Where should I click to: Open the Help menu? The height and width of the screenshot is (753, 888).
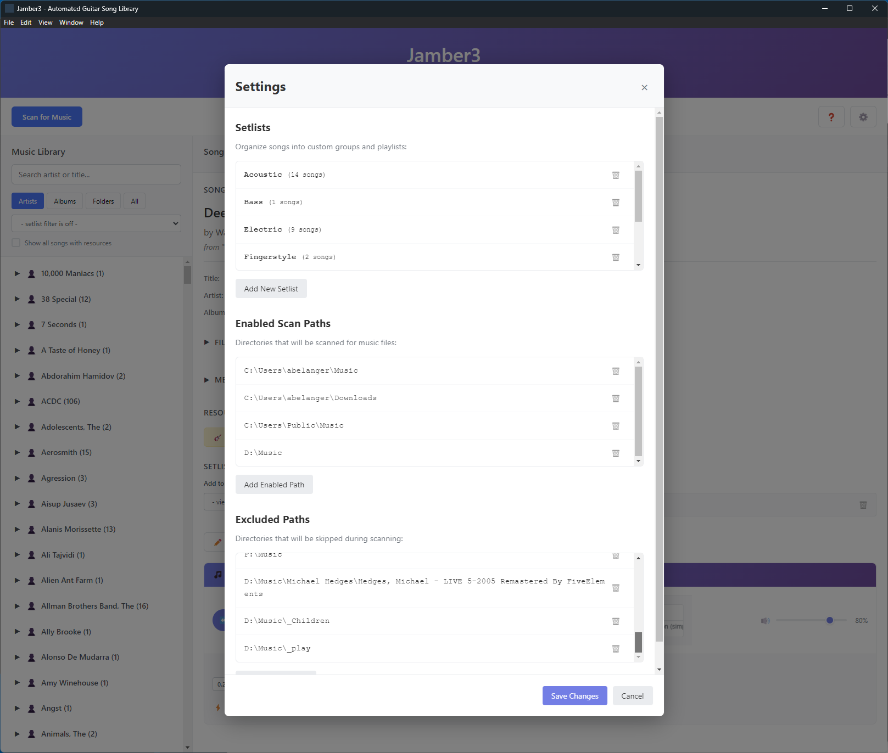[97, 23]
